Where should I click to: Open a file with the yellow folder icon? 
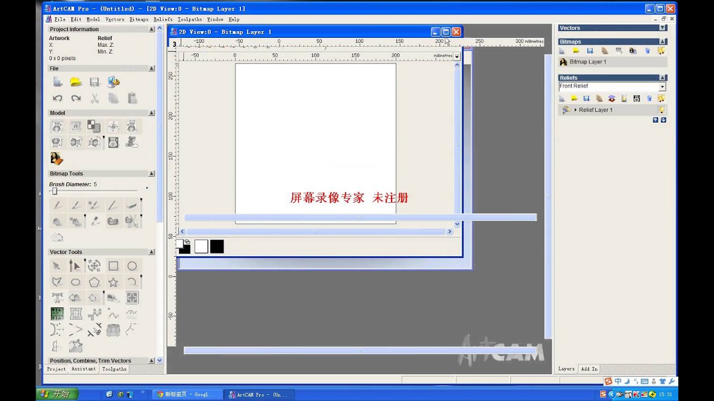[76, 82]
